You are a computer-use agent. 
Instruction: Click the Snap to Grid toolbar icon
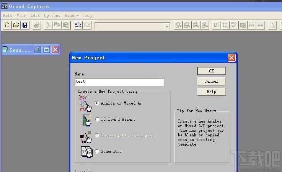tap(272, 25)
